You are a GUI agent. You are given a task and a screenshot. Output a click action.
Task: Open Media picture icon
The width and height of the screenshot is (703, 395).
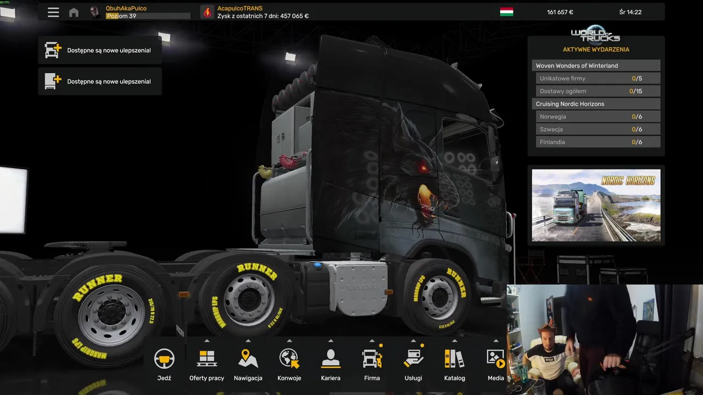[496, 359]
